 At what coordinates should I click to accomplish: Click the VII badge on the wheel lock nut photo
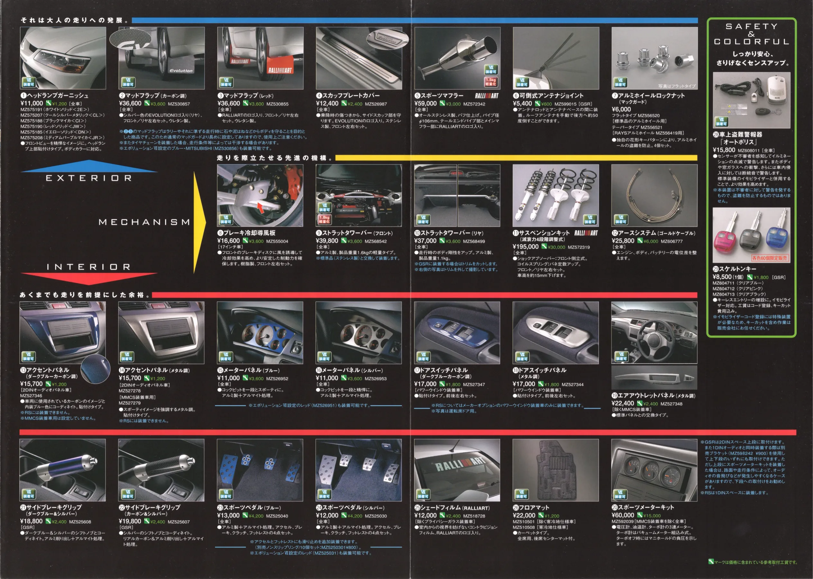(621, 82)
